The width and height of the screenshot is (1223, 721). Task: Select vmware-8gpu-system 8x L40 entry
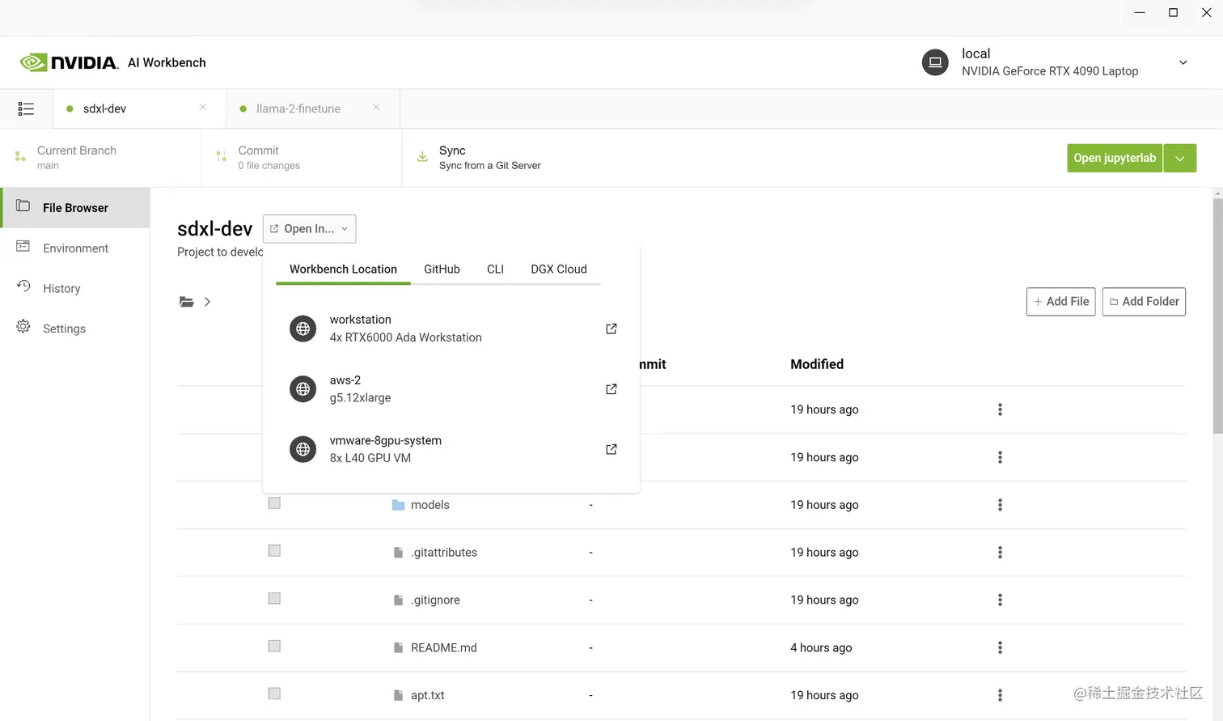tap(451, 449)
